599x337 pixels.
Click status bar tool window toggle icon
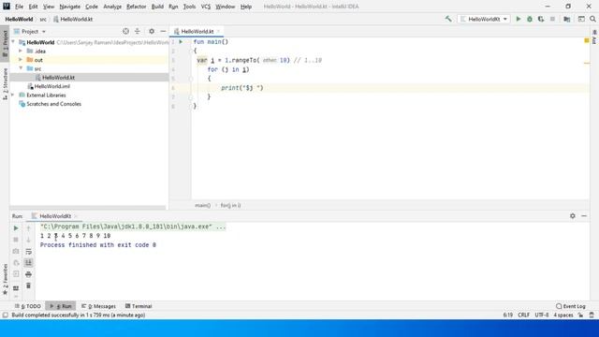(5, 315)
